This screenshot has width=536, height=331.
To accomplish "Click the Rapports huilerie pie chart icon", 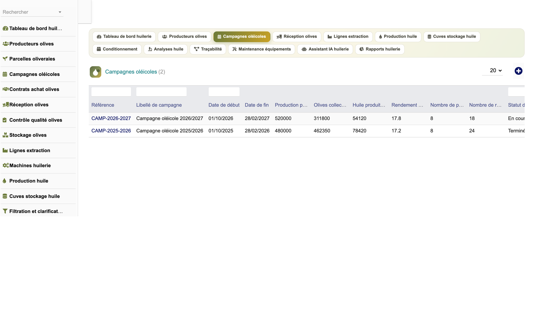I will [362, 49].
